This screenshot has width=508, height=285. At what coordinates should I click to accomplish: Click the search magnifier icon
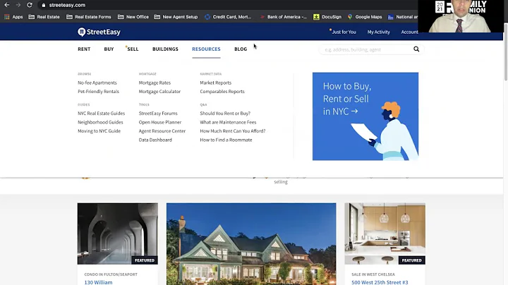pos(416,49)
